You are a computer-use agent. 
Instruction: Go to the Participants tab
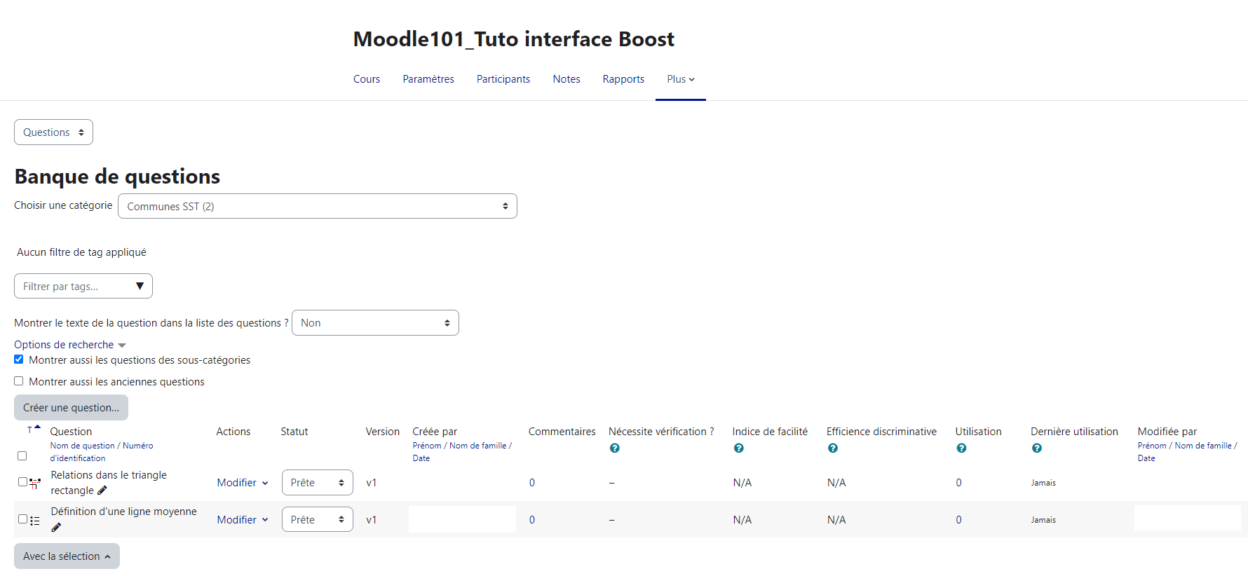(503, 79)
